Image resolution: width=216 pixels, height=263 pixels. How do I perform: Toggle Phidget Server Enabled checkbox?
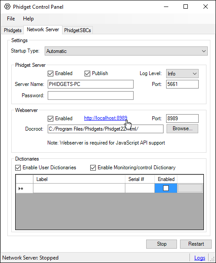point(51,73)
